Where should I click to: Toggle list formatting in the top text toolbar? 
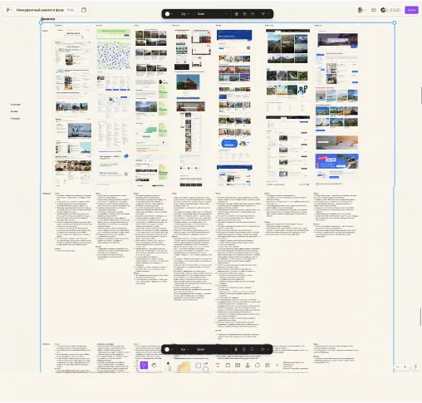click(253, 14)
